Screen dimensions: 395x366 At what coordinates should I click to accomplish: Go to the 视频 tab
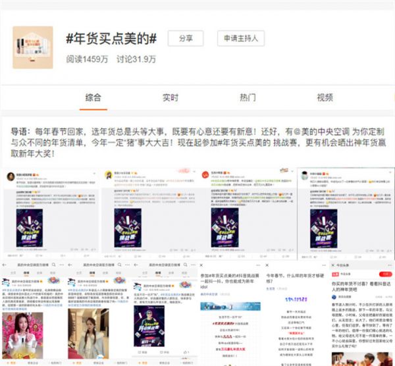325,97
